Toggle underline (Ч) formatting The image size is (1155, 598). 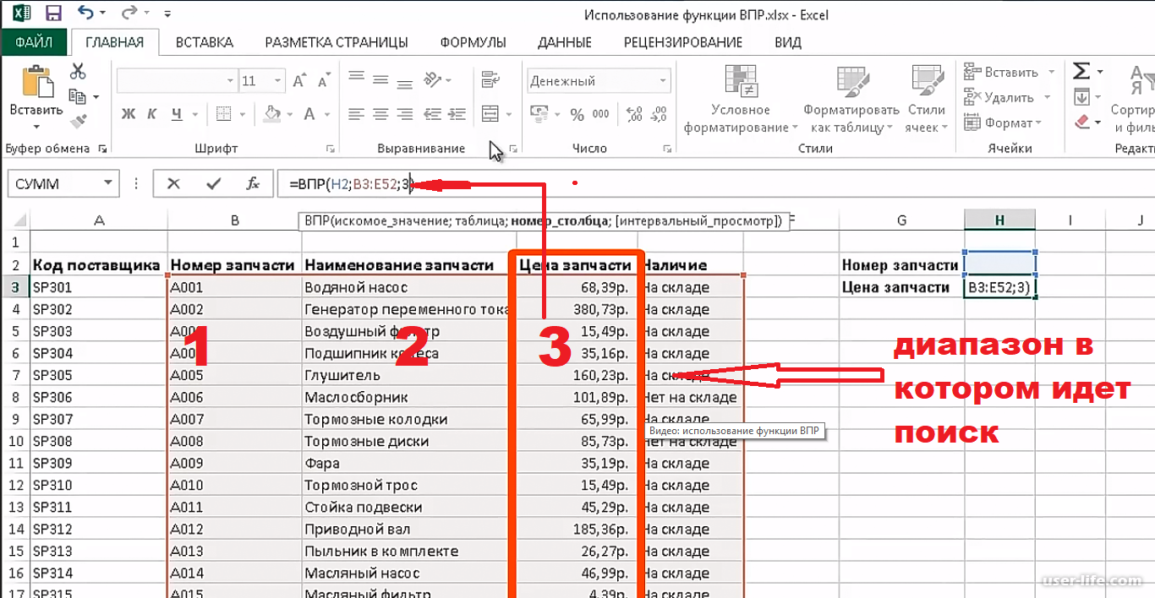tap(176, 114)
